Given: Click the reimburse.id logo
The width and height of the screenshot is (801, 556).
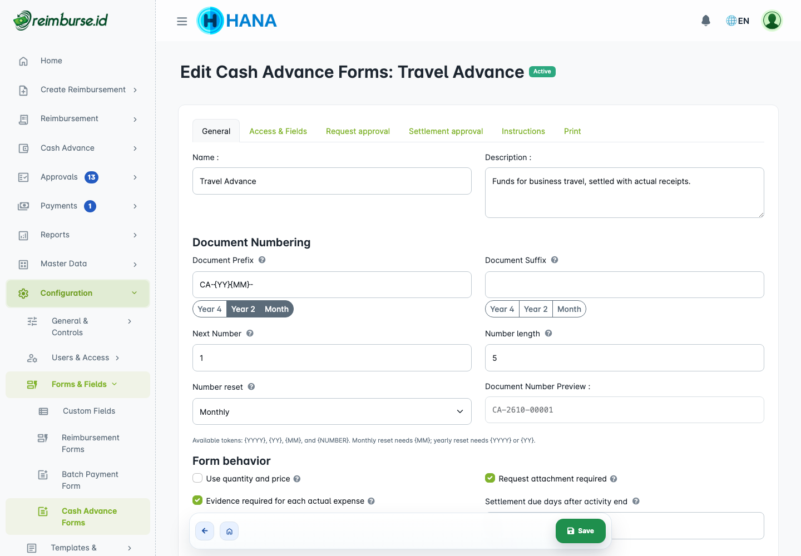Looking at the screenshot, I should [61, 21].
